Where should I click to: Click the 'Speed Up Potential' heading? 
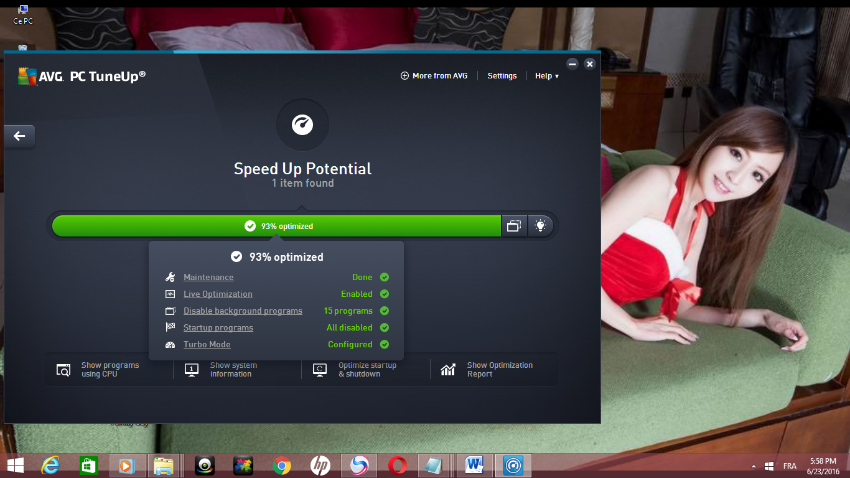pos(302,169)
